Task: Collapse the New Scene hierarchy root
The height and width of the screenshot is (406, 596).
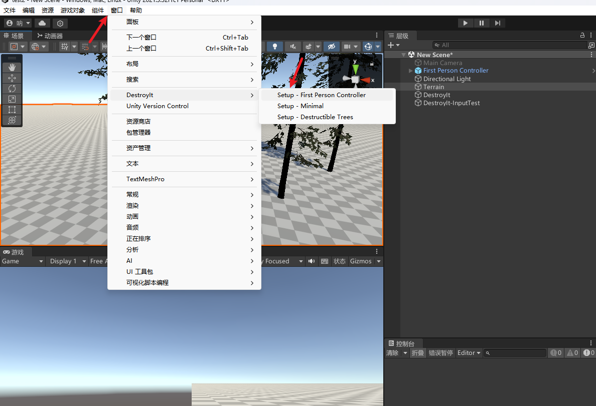Action: click(404, 54)
